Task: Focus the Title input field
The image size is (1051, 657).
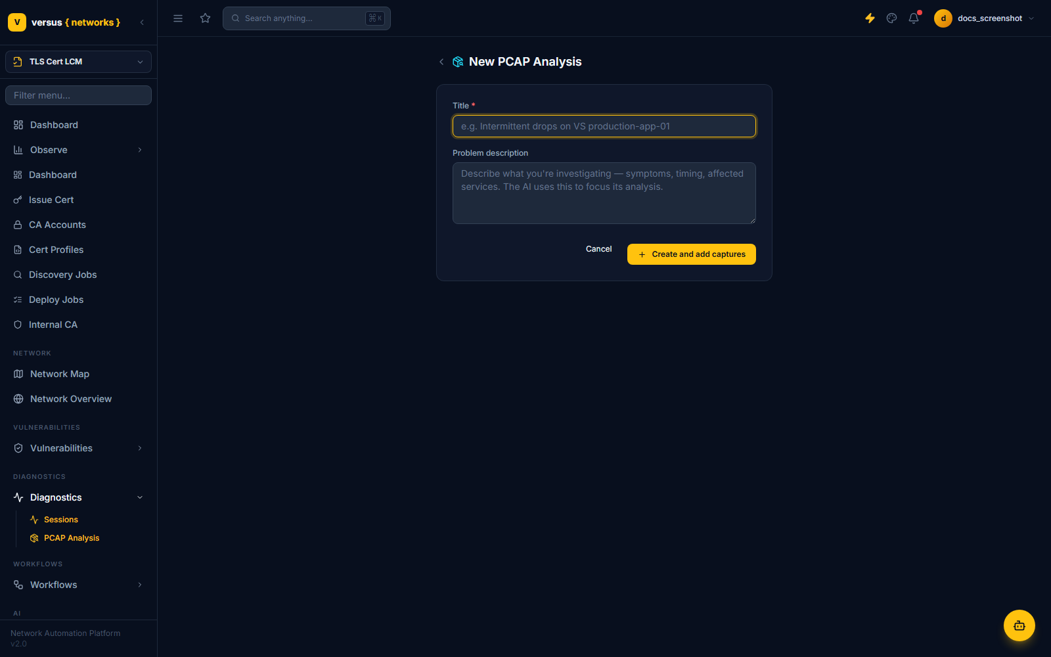Action: point(604,126)
